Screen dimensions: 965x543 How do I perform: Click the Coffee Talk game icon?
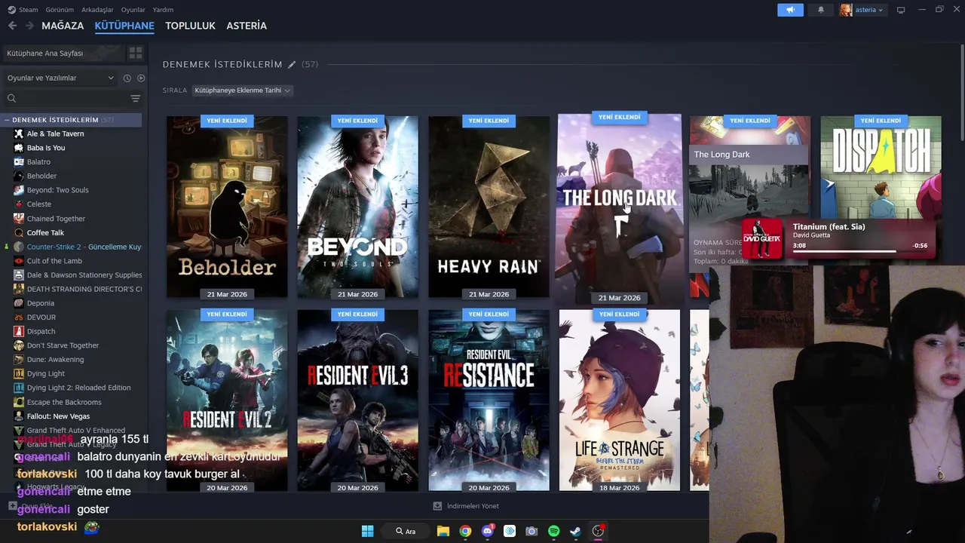(19, 232)
